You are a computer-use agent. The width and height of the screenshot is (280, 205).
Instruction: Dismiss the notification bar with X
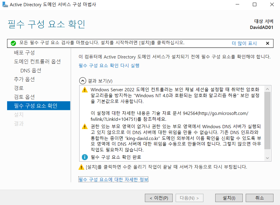coord(268,43)
